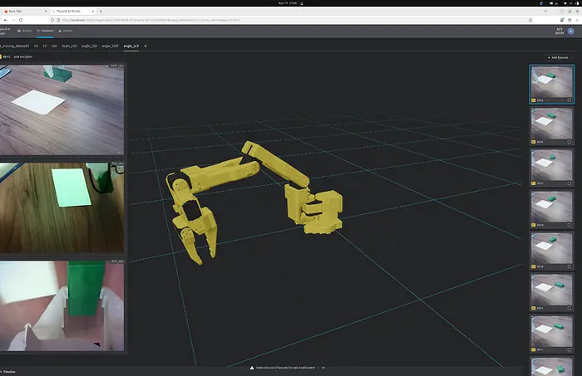Dismiss the index out of bounds warning
Viewport: 582px width, 376px height.
[x=323, y=368]
